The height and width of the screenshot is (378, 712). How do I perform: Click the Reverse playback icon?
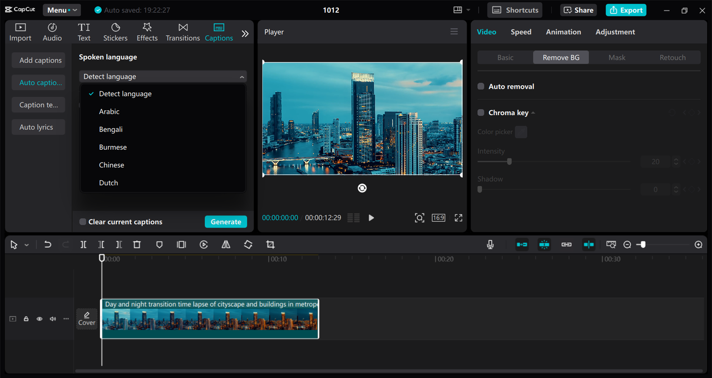click(x=204, y=244)
